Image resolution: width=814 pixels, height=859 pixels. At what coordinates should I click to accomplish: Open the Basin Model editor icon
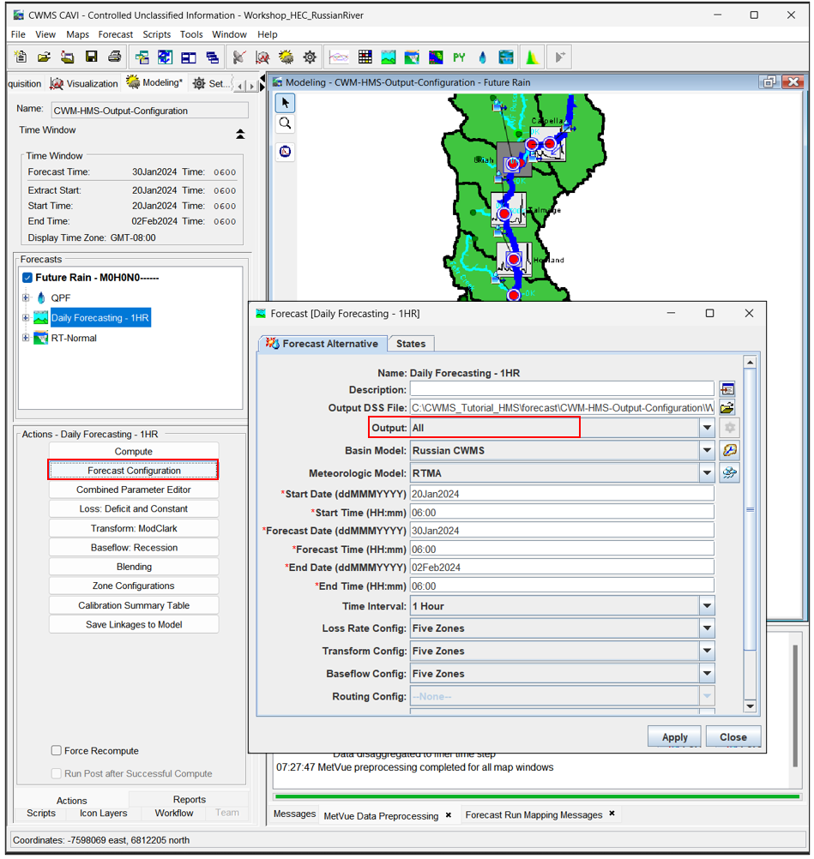click(x=729, y=450)
